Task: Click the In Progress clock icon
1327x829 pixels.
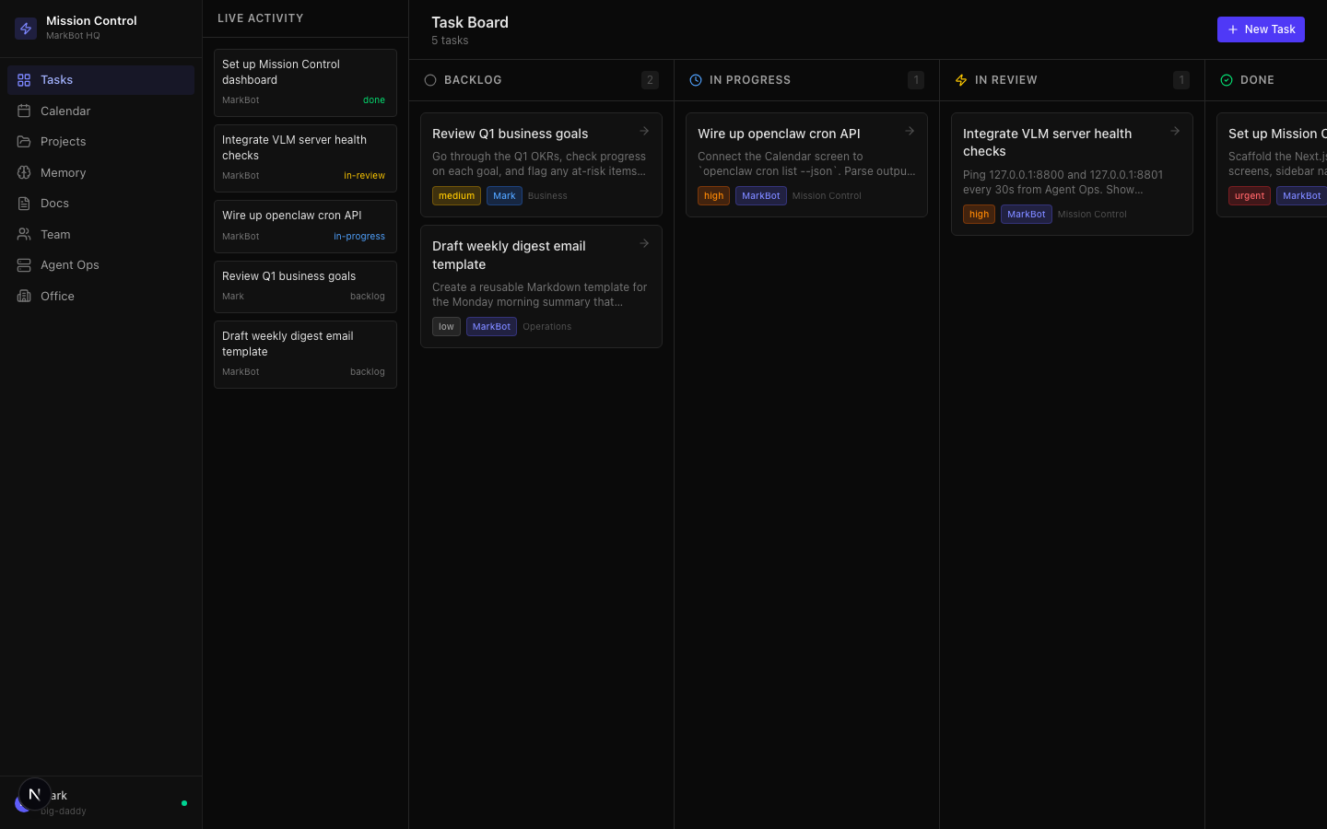Action: [696, 80]
